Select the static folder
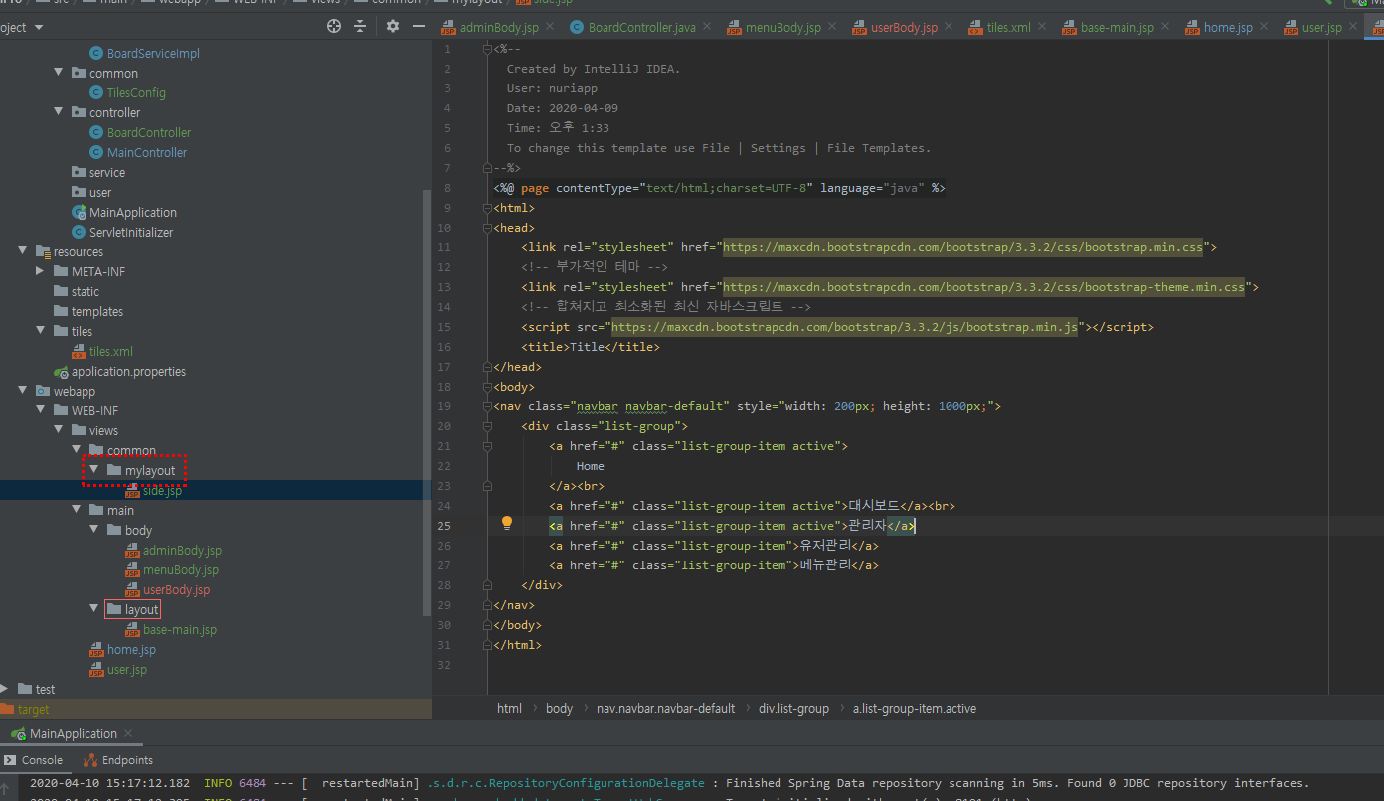This screenshot has height=801, width=1384. tap(86, 291)
